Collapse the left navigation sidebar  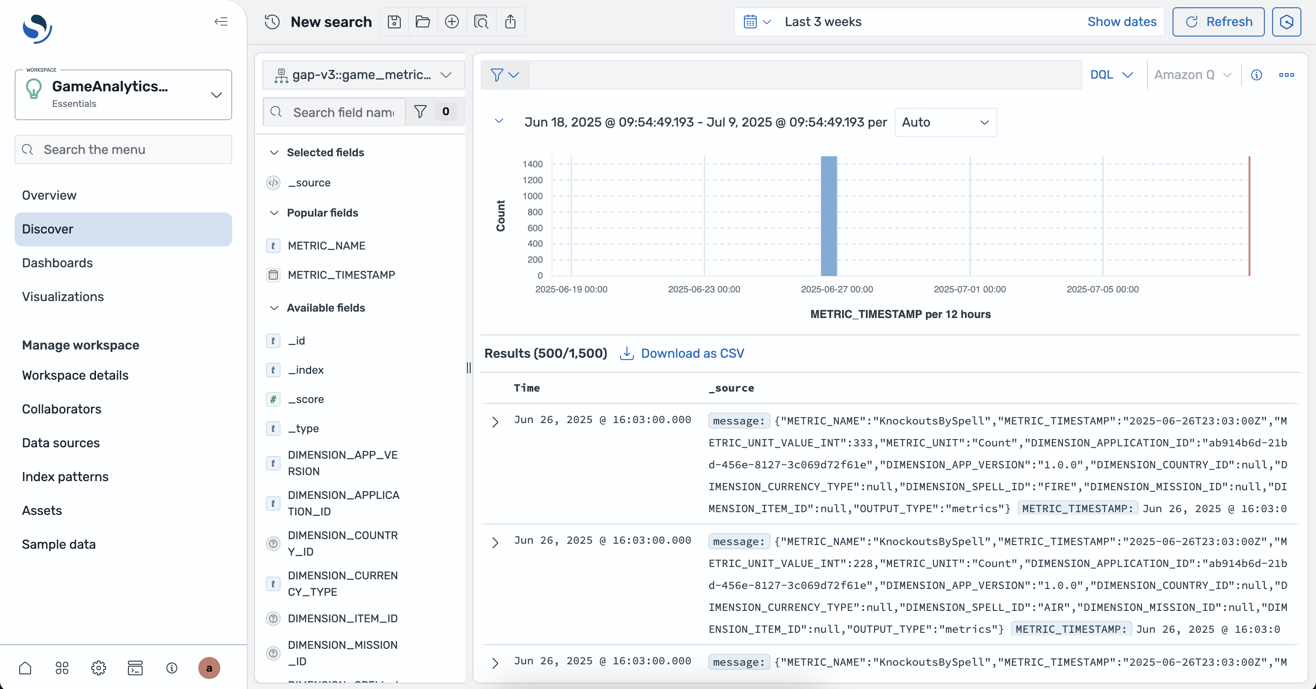click(221, 21)
